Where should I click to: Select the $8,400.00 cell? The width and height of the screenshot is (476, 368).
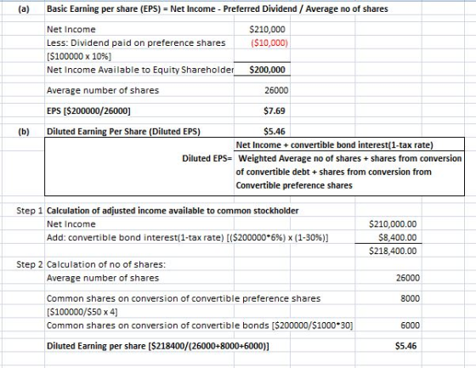coord(398,237)
